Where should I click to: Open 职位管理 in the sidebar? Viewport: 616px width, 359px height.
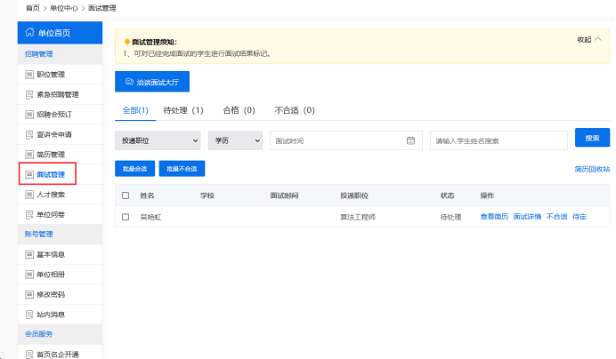click(60, 75)
